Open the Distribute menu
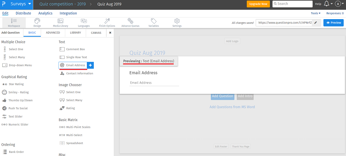The image size is (346, 156). click(x=23, y=13)
